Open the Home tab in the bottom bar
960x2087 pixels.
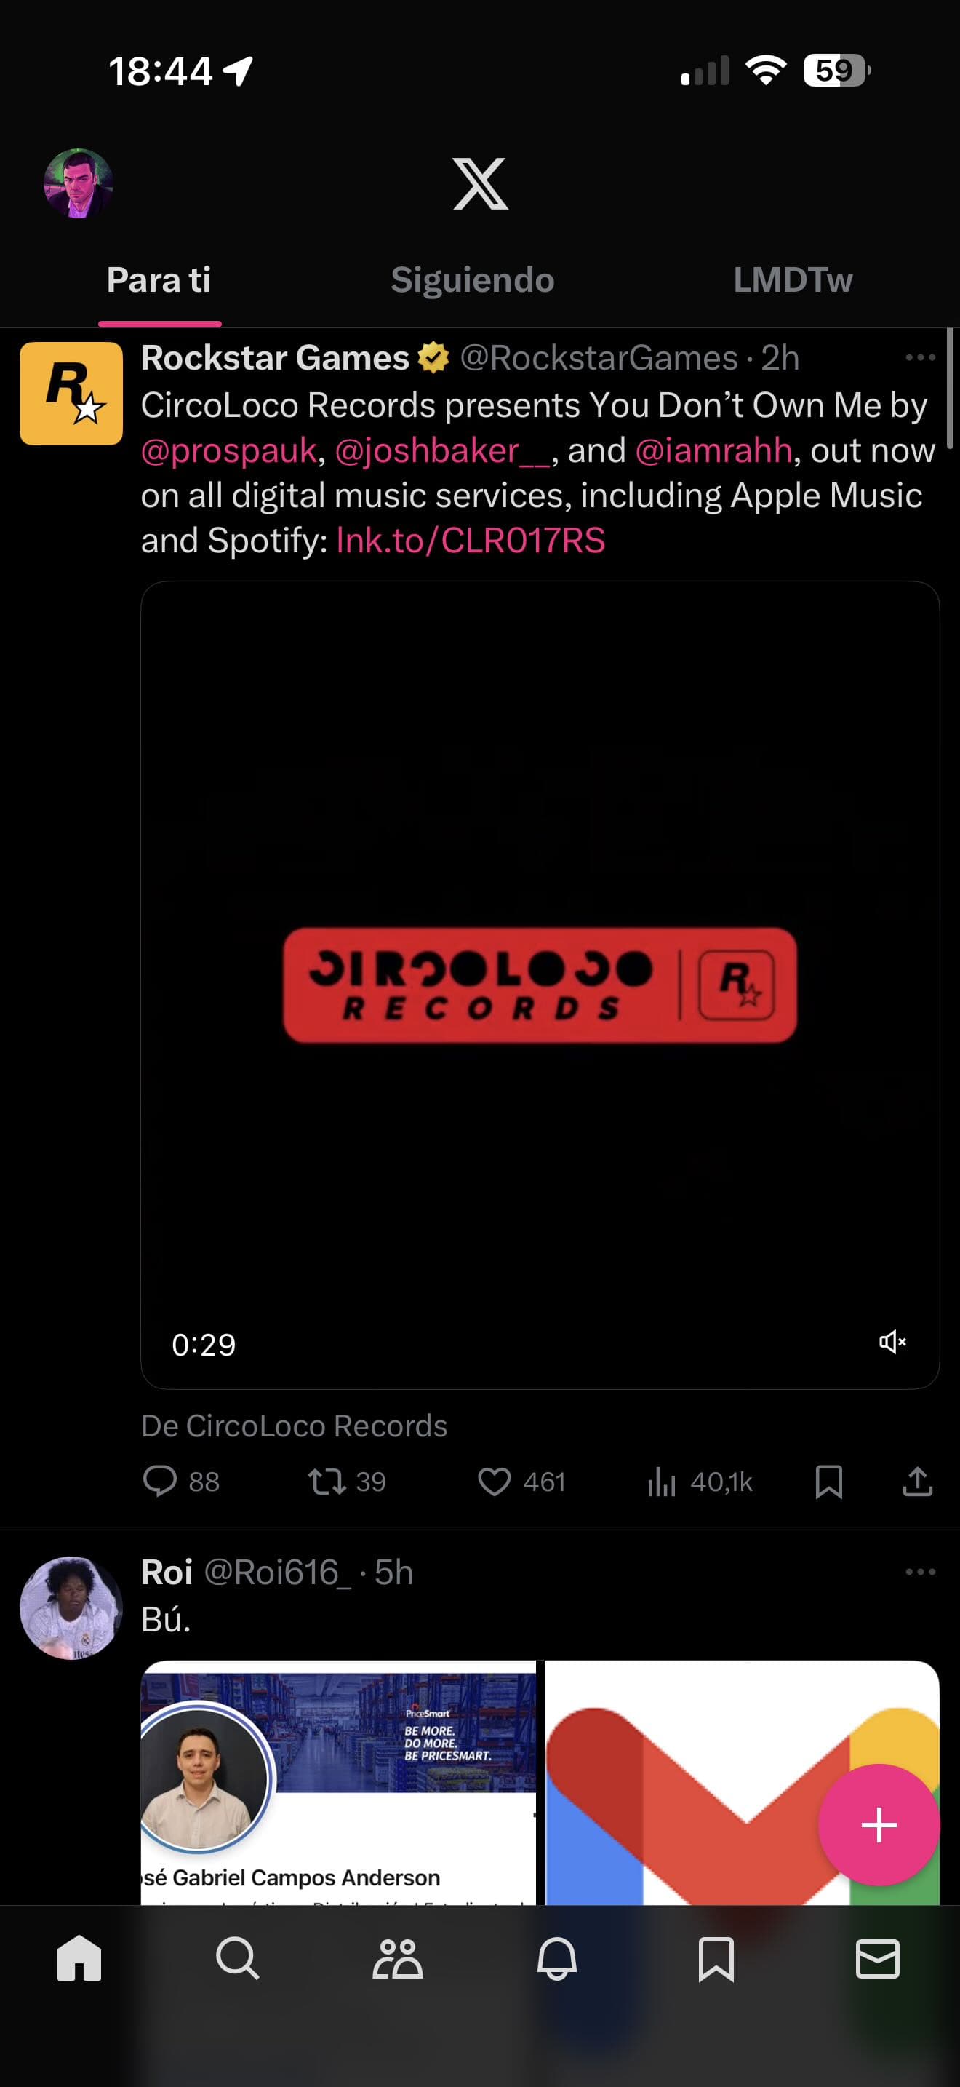tap(79, 1958)
